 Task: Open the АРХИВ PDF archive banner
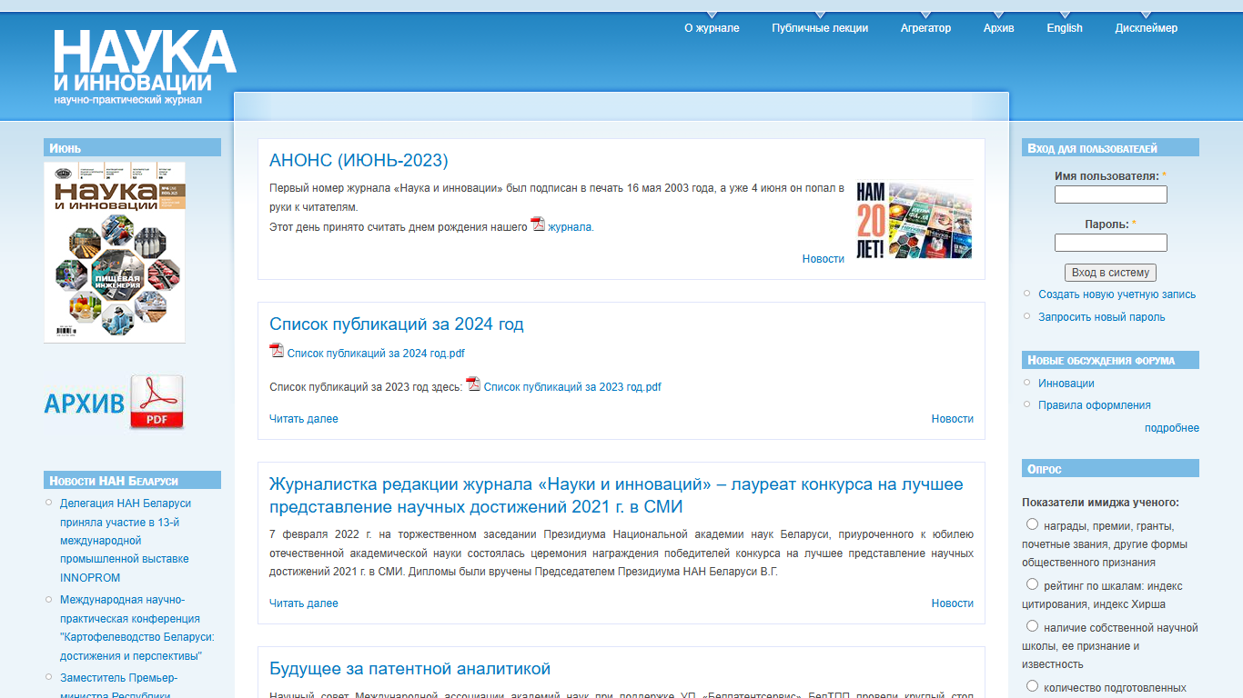pos(114,402)
